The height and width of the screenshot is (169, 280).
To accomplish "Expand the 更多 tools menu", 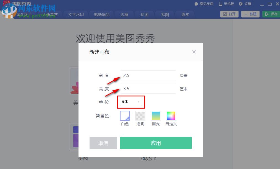I will 184,15.
